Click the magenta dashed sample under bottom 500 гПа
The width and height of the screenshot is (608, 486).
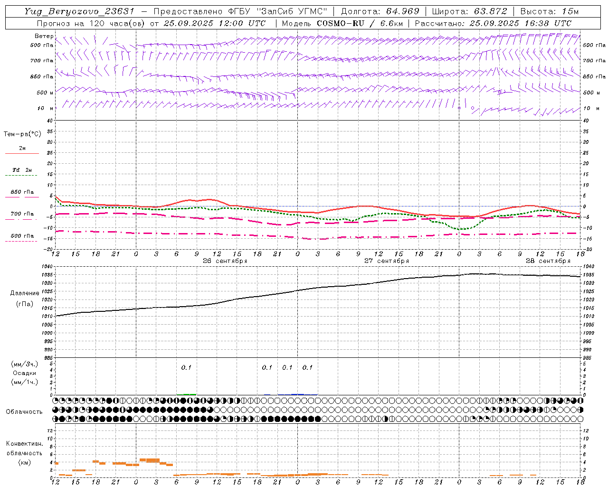click(21, 241)
